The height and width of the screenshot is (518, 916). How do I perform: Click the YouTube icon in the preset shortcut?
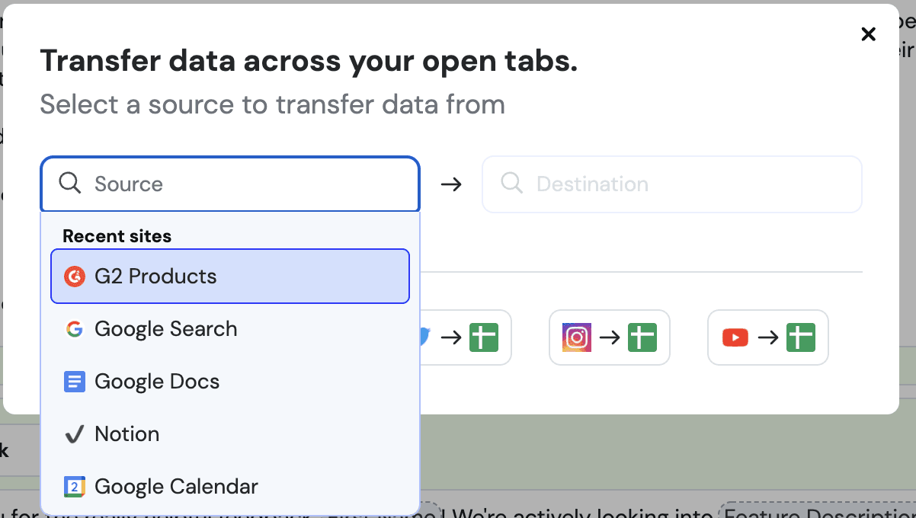735,337
